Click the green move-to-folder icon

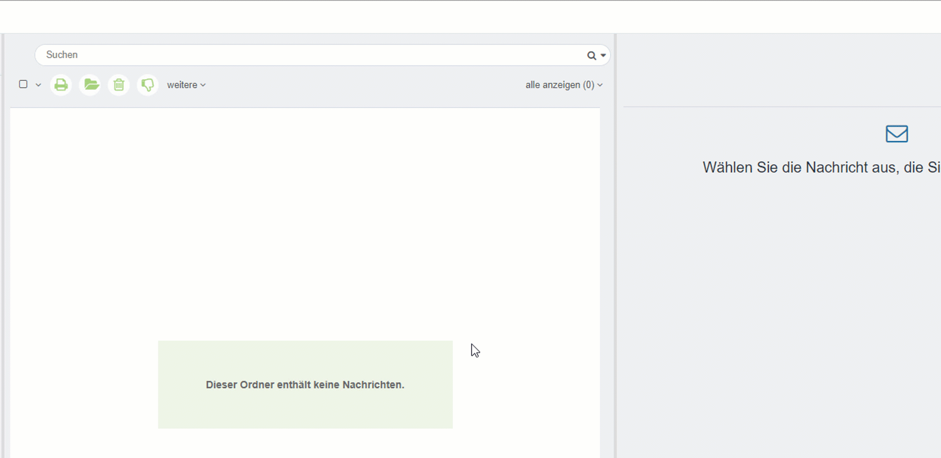pos(90,85)
